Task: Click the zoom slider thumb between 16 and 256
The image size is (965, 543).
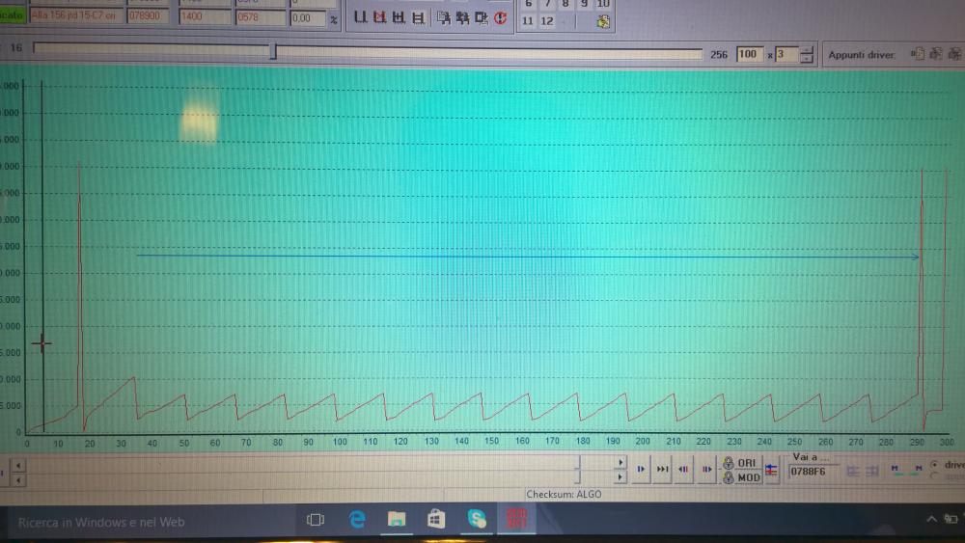Action: [x=273, y=52]
